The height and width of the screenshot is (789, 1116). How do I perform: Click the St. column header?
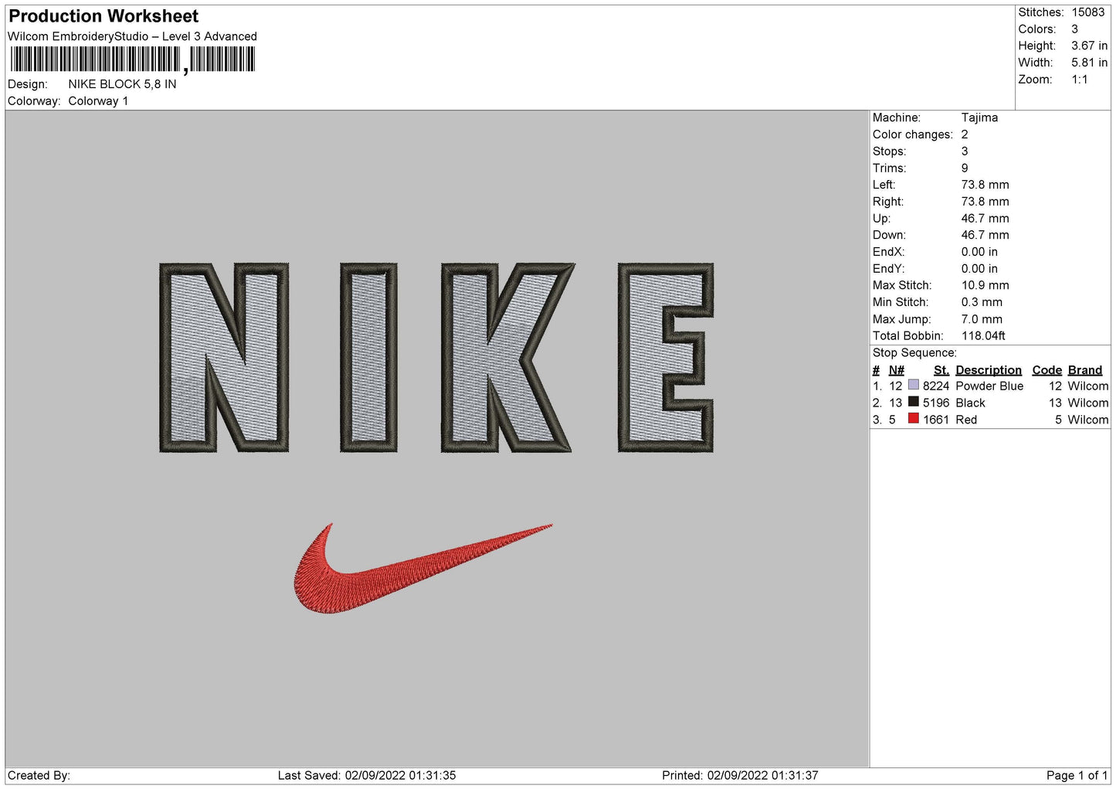click(x=941, y=370)
